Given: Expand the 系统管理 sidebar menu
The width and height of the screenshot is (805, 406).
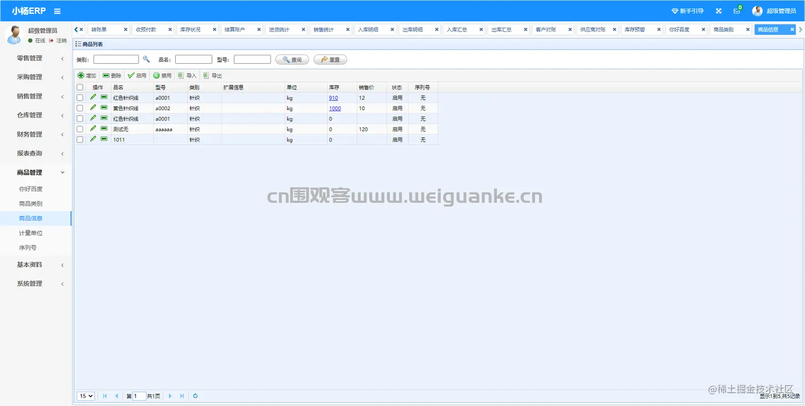Looking at the screenshot, I should coord(36,284).
